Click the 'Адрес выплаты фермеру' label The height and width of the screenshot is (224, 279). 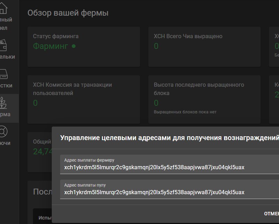click(89, 160)
